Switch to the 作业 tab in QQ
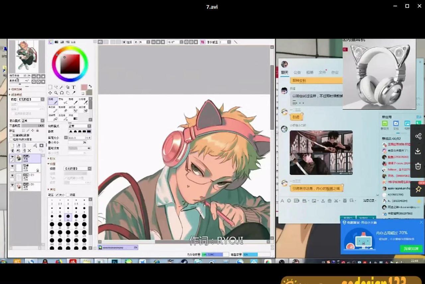The image size is (425, 284). 335,72
